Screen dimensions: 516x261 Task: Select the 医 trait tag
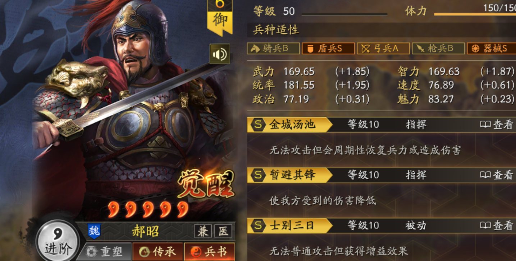223,231
